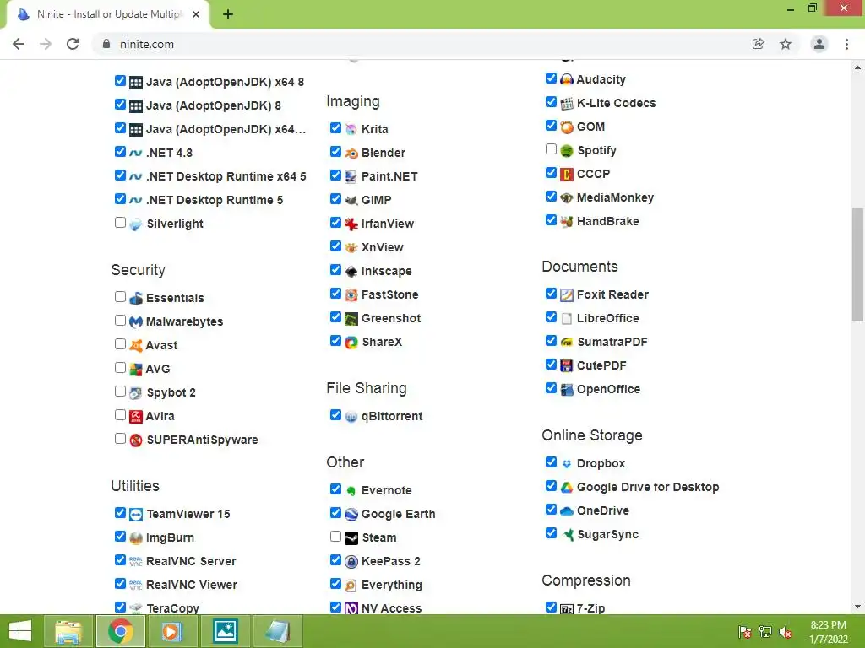Uncheck the qBittorrent checkbox

335,415
